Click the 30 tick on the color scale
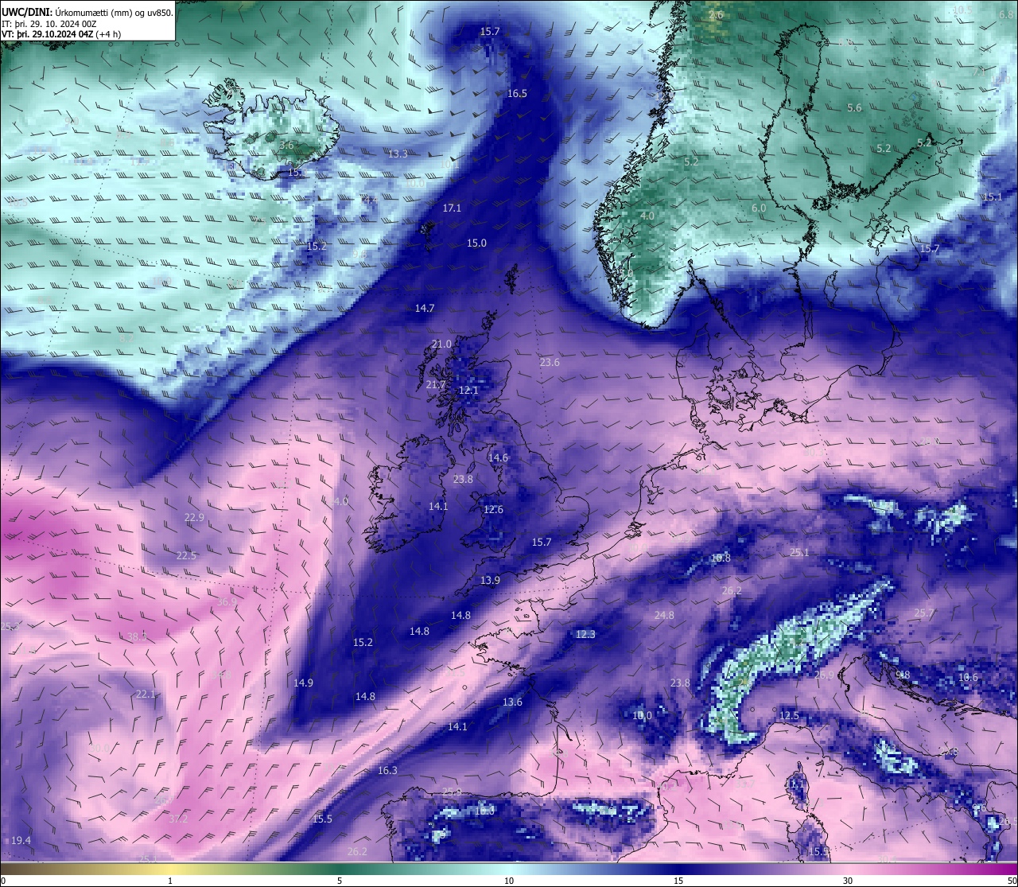This screenshot has height=887, width=1018. coord(848,880)
